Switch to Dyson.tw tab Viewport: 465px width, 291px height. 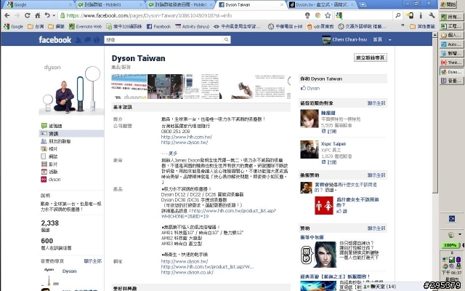click(x=322, y=4)
